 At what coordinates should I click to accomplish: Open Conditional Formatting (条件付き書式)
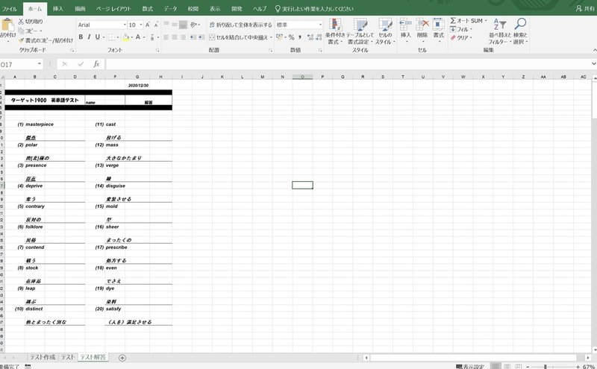[335, 31]
